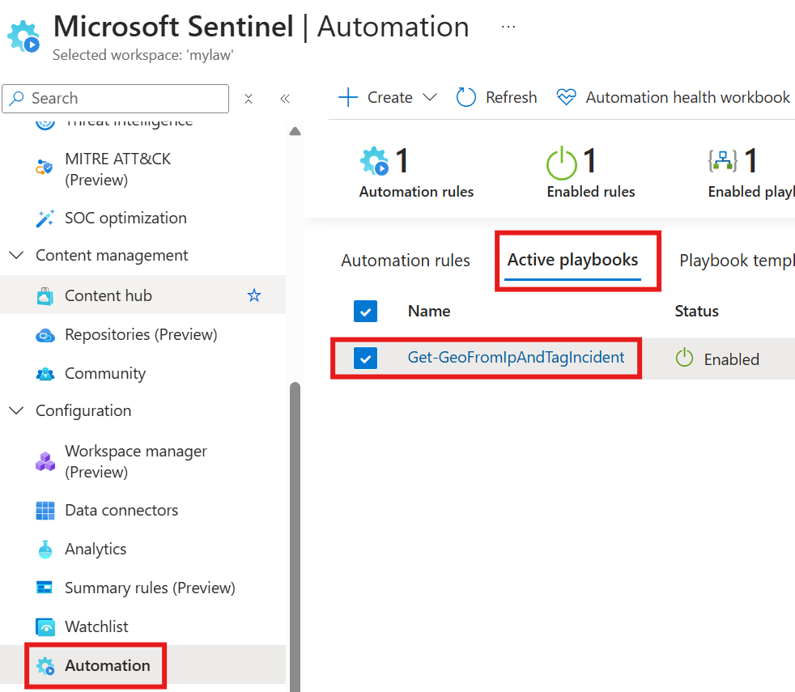
Task: Collapse the Content management section
Action: click(16, 255)
